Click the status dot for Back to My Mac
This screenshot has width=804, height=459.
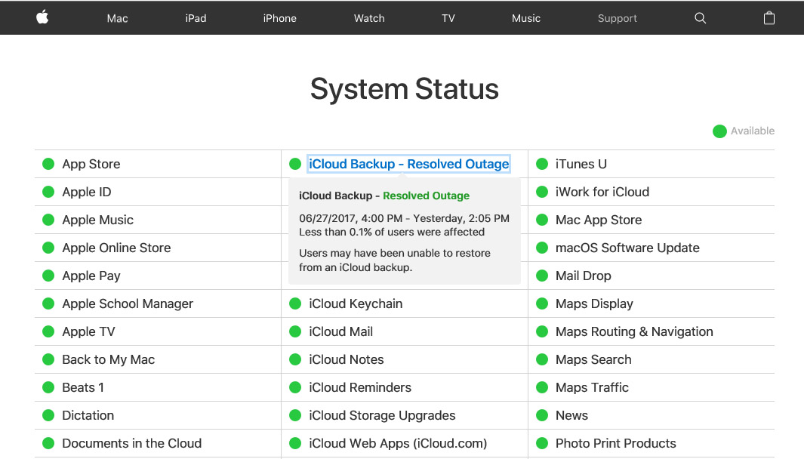point(48,359)
